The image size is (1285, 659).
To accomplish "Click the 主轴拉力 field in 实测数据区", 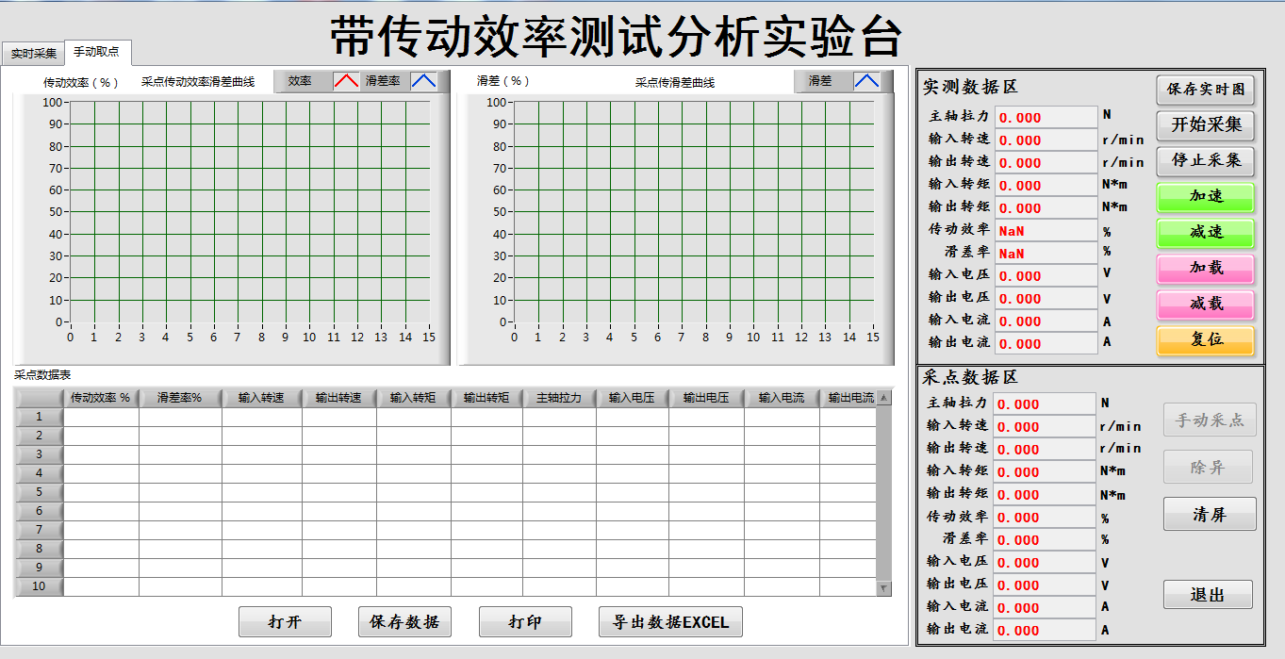I will click(x=1046, y=117).
